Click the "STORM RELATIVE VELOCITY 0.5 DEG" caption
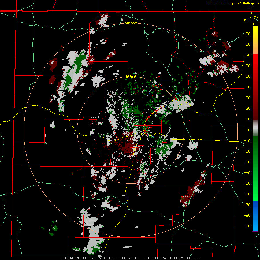The image size is (260, 260). click(x=100, y=258)
